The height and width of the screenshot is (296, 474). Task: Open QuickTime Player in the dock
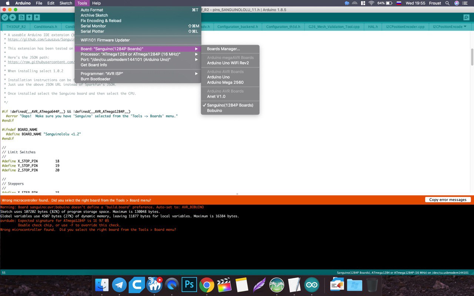[x=172, y=285]
